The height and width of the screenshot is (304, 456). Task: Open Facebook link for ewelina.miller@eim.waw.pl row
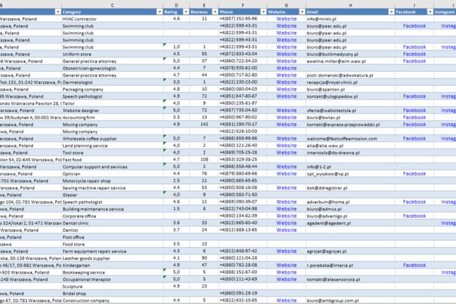pyautogui.click(x=414, y=61)
